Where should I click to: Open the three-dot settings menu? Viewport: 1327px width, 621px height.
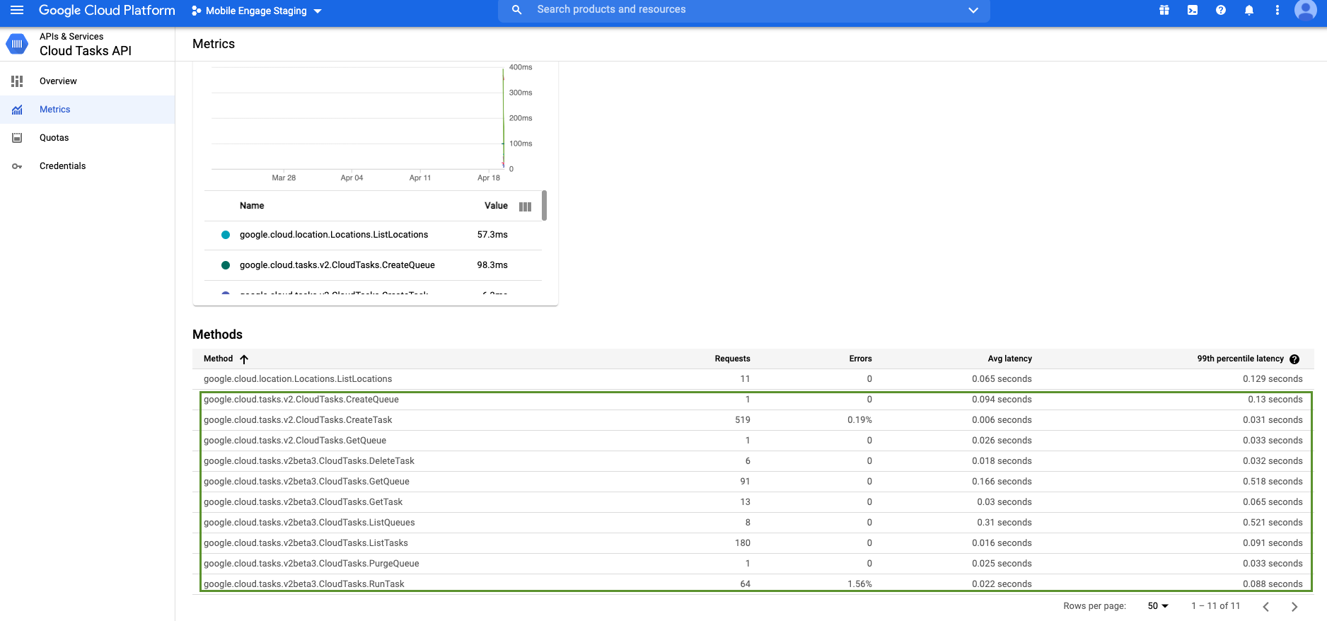[x=1277, y=10]
